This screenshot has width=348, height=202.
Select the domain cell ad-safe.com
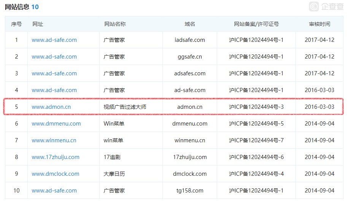pos(190,90)
